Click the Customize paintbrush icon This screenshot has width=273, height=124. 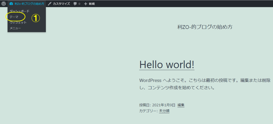pyautogui.click(x=50, y=4)
